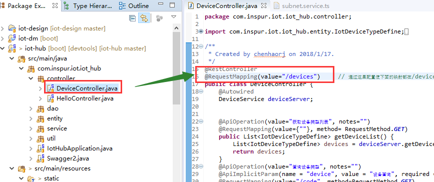Click the folded-imports box at end of line 3
The width and height of the screenshot is (434, 182).
coord(406,32)
